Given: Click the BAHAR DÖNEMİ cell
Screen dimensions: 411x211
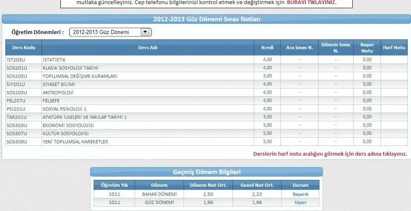Looking at the screenshot, I should coord(159,194).
